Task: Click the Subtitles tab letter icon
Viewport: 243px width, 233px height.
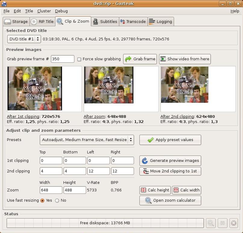Action: [x=95, y=22]
